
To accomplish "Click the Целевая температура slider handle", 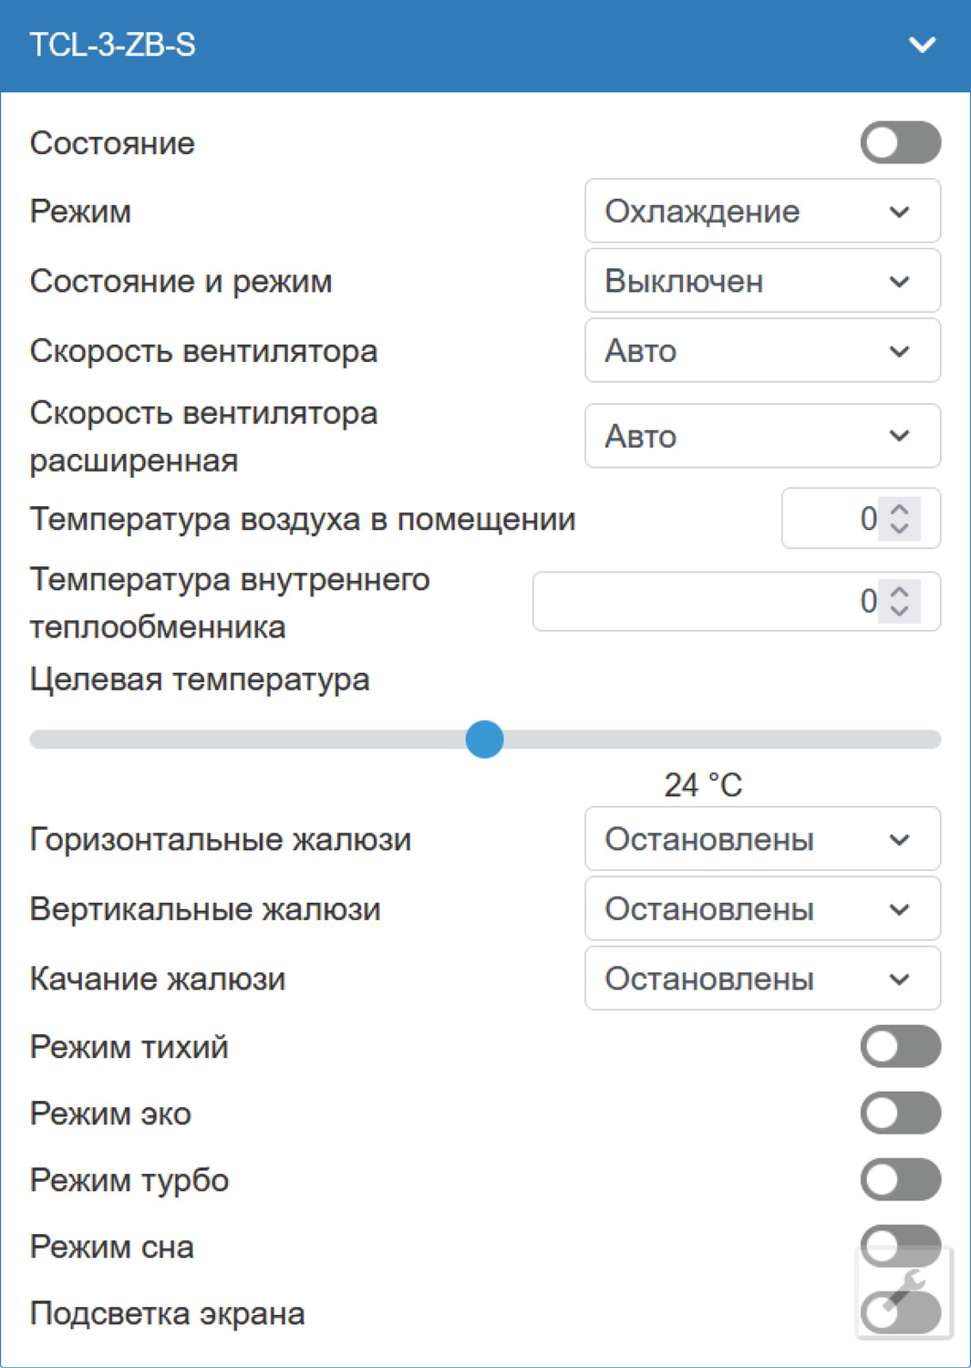I will pos(486,740).
